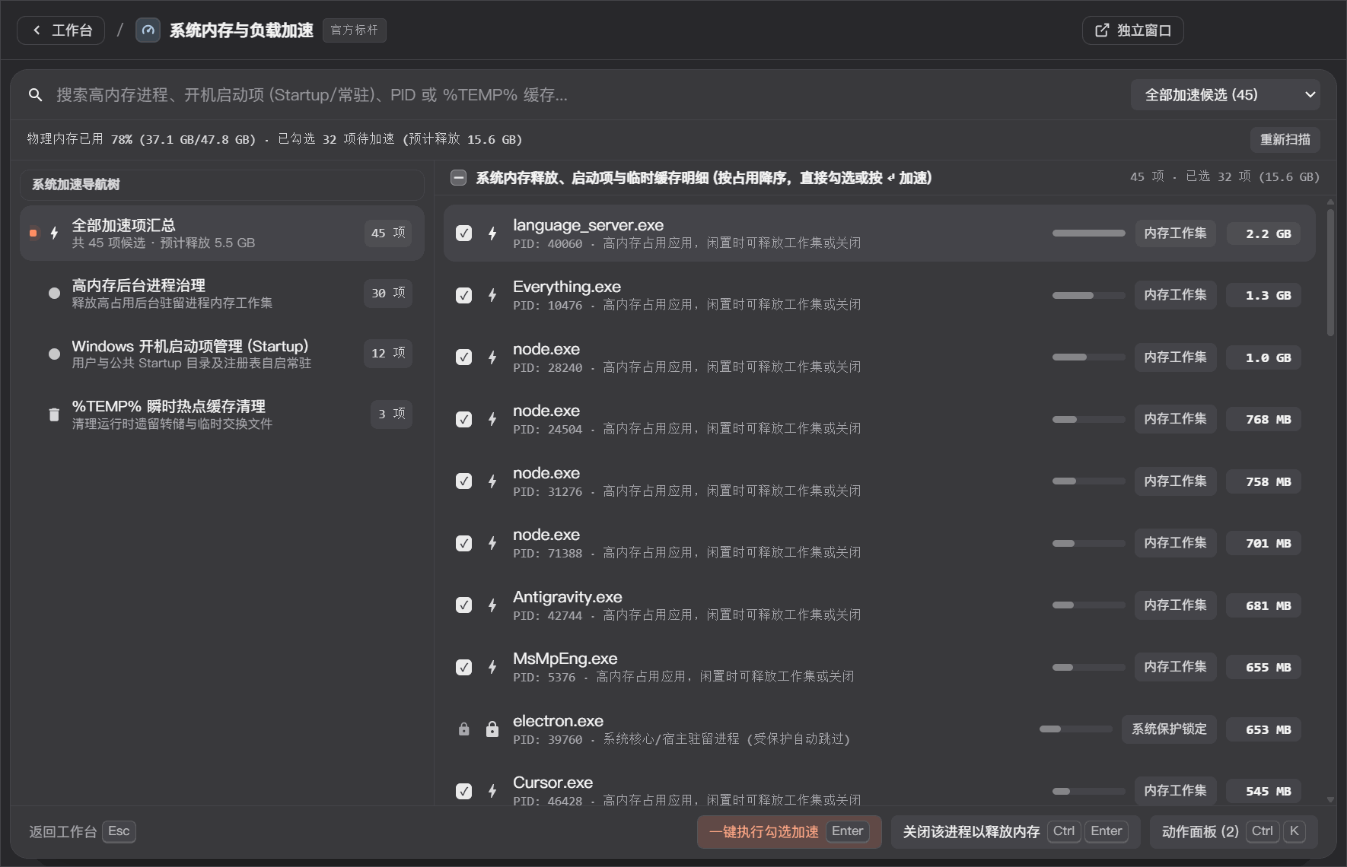The height and width of the screenshot is (867, 1347).
Task: Click 系统保护锁定 tag on electron.exe row
Action: pyautogui.click(x=1169, y=729)
